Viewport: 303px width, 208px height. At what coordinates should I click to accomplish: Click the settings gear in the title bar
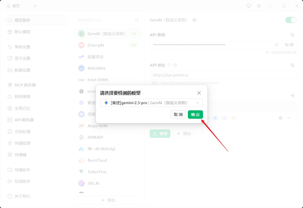coord(259,5)
